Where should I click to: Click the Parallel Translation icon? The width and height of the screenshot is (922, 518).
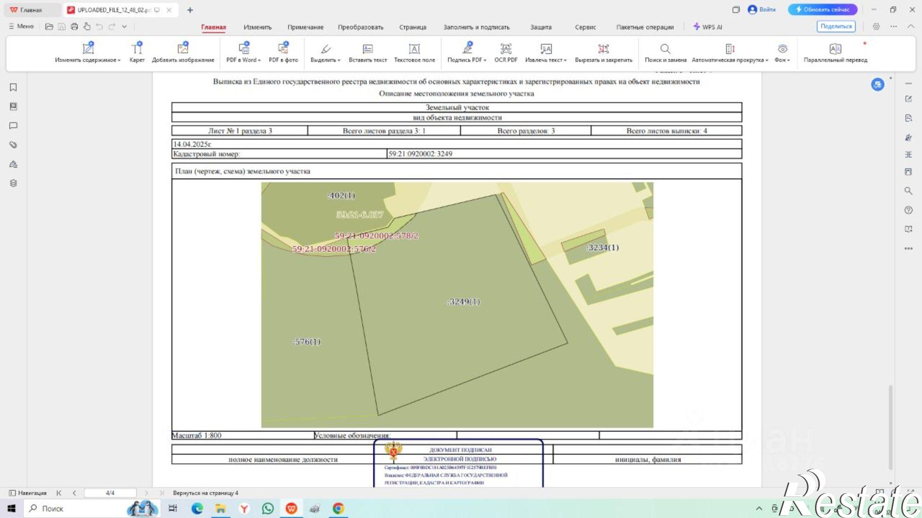(835, 49)
